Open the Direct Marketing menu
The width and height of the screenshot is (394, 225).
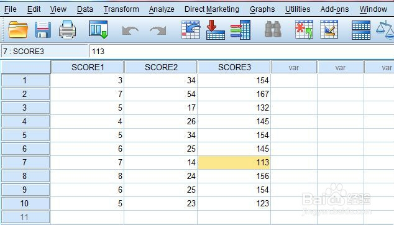tap(212, 9)
